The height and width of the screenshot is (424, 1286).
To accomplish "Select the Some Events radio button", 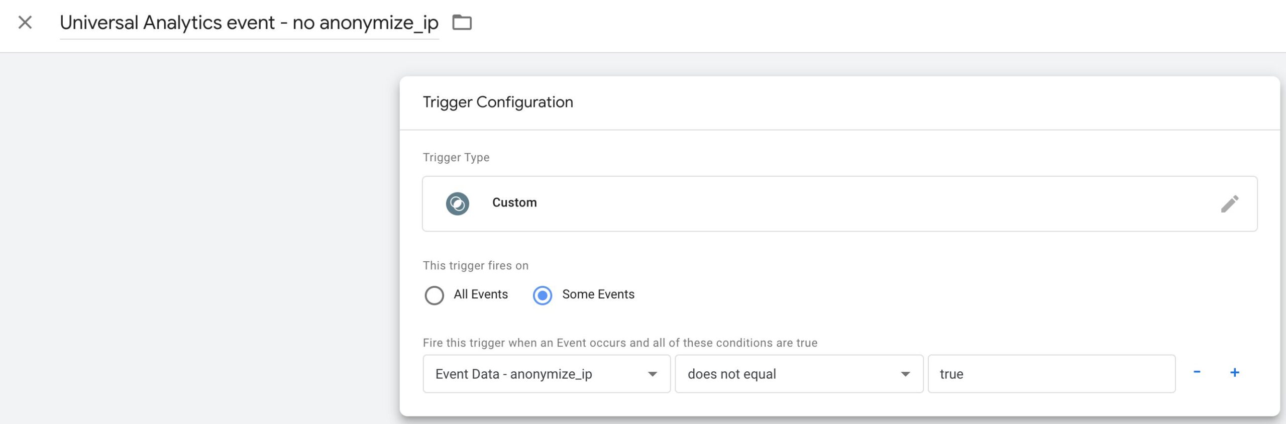I will [x=543, y=295].
